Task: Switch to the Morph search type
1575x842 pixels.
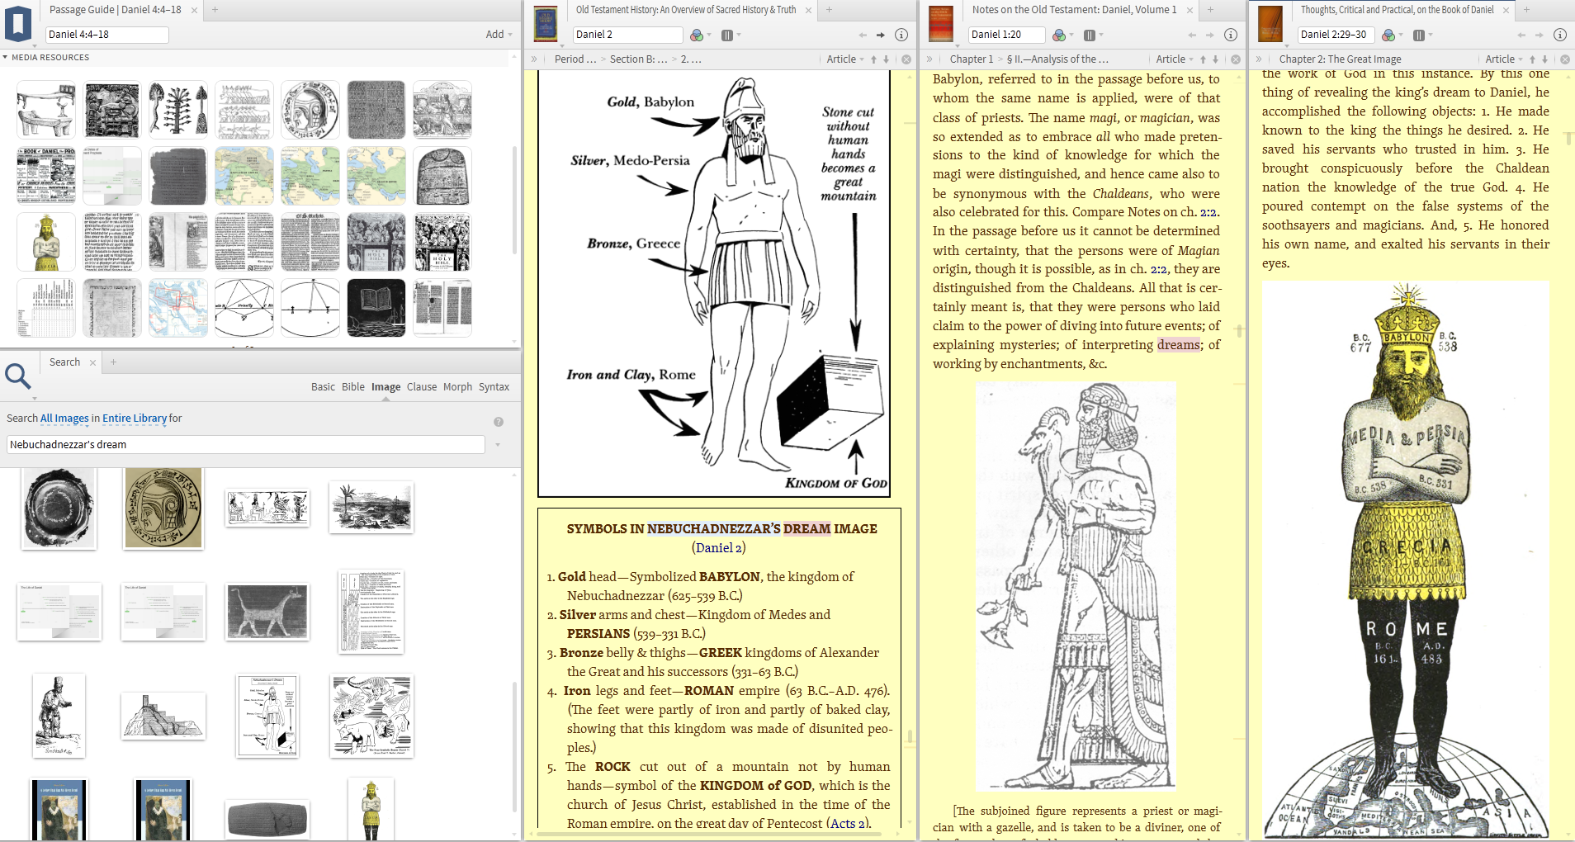Action: [x=457, y=387]
